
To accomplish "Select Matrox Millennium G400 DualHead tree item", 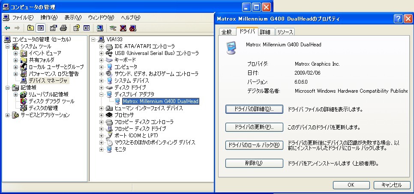I will coord(161,101).
